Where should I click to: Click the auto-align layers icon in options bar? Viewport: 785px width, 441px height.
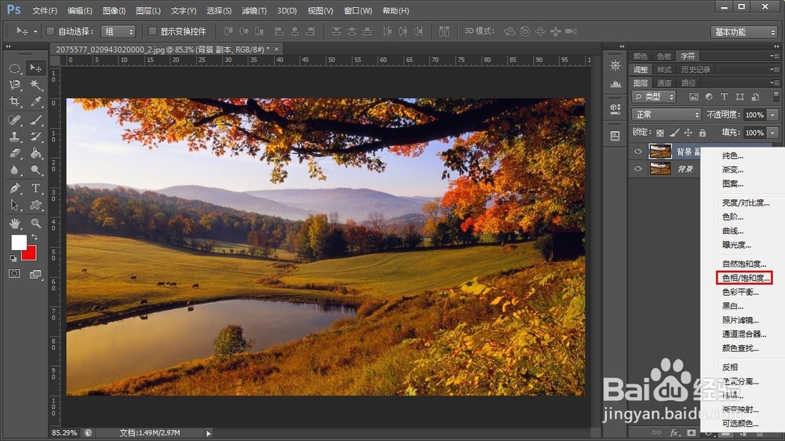tap(444, 31)
